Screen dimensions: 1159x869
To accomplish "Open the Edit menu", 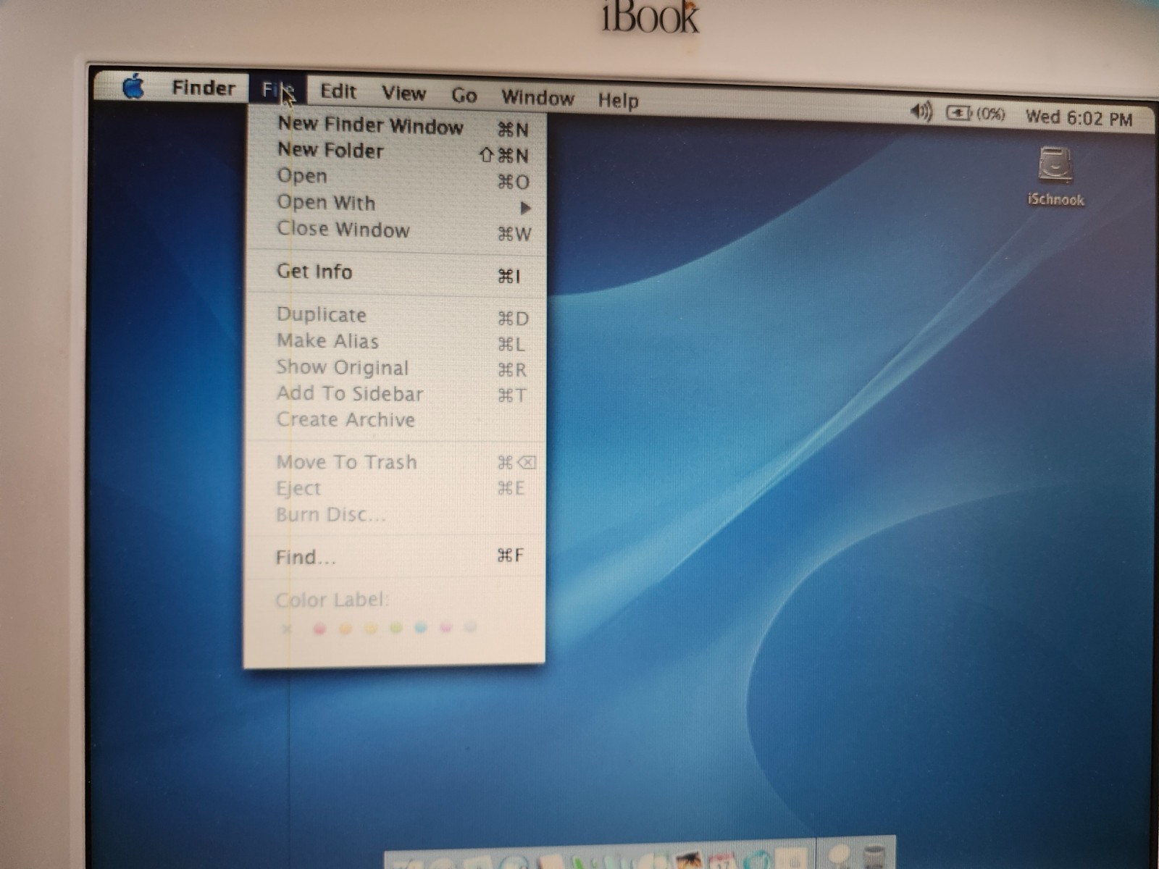I will (x=338, y=92).
